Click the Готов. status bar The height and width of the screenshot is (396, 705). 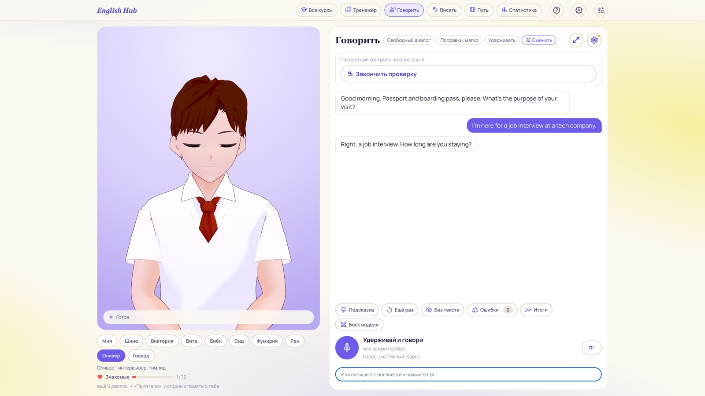[x=208, y=317]
